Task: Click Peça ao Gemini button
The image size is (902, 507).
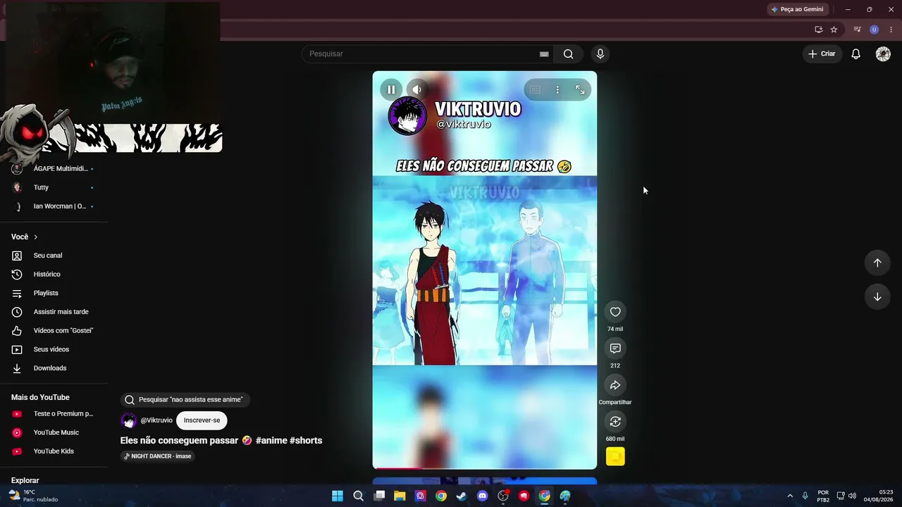Action: (797, 9)
